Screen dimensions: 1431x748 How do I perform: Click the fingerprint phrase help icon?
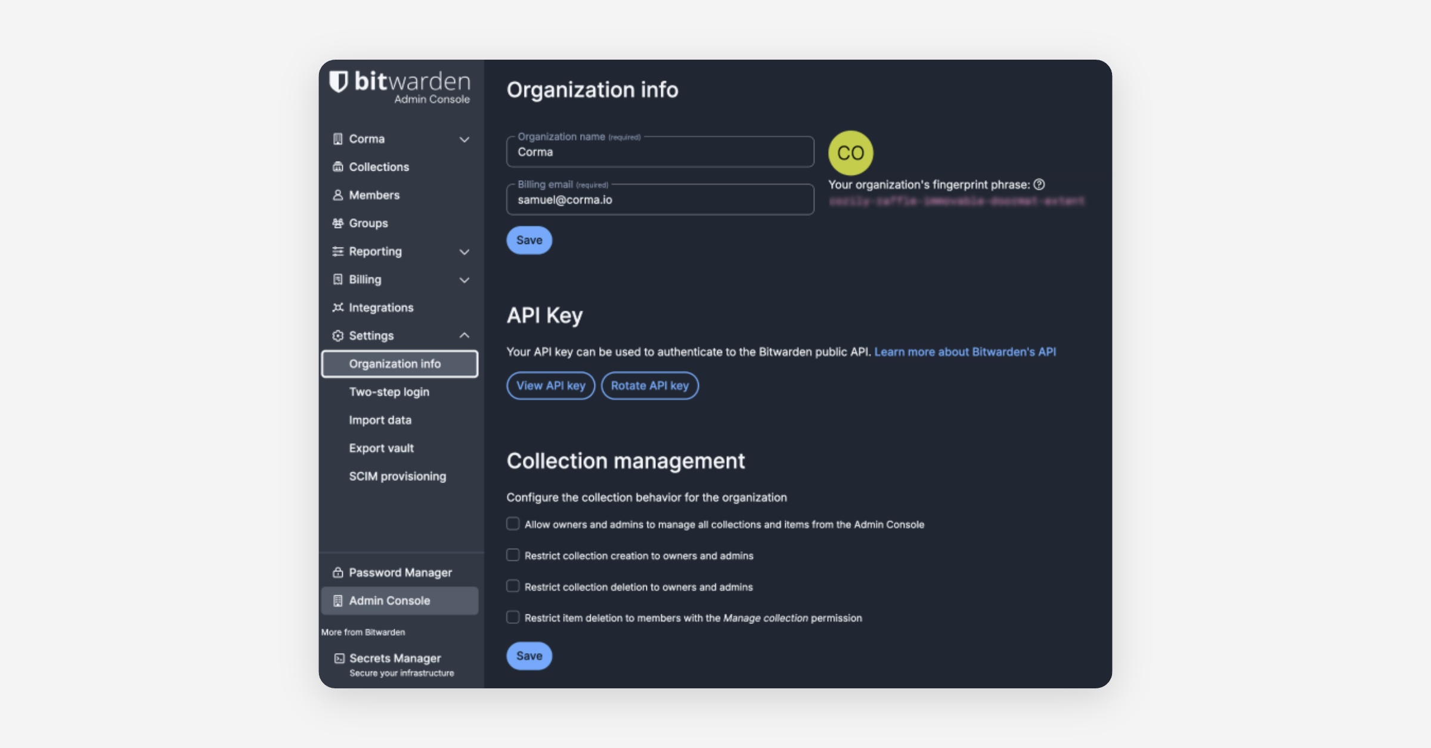coord(1039,184)
